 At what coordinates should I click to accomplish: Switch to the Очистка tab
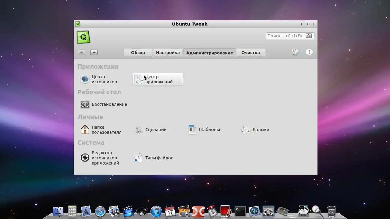coord(250,53)
